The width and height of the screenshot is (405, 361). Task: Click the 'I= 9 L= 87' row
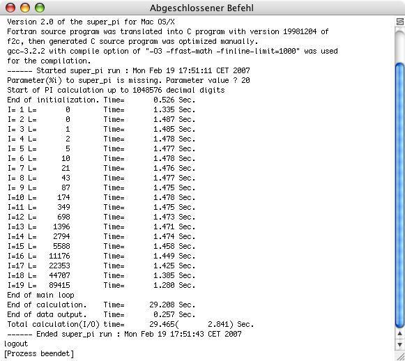point(101,187)
